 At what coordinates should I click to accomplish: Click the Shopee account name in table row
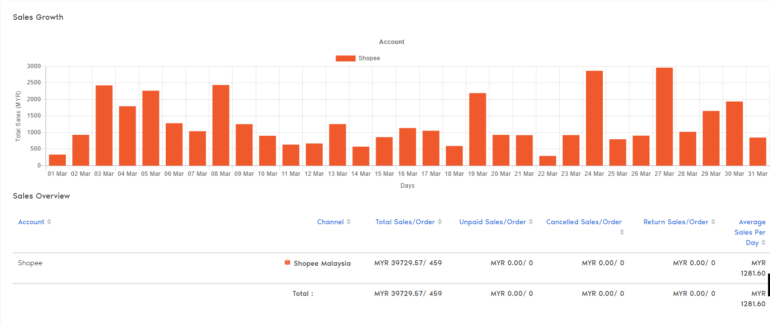pos(30,263)
